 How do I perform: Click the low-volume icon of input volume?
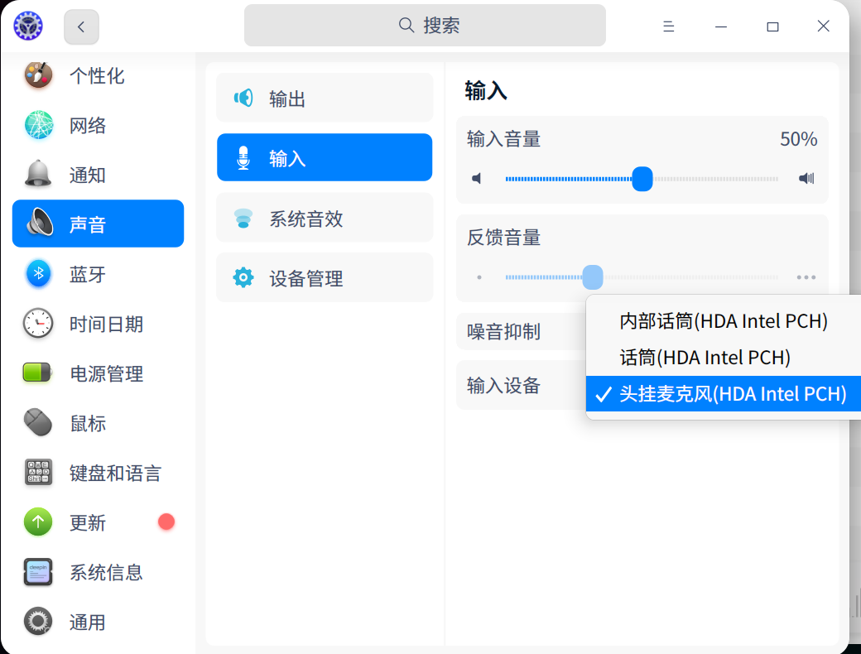pos(477,179)
